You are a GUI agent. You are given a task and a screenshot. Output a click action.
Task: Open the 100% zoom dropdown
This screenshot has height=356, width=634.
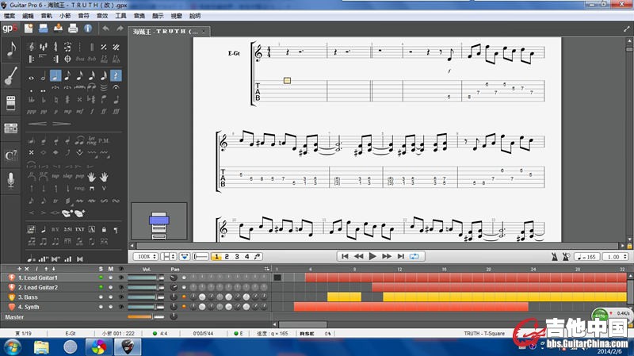pyautogui.click(x=147, y=256)
